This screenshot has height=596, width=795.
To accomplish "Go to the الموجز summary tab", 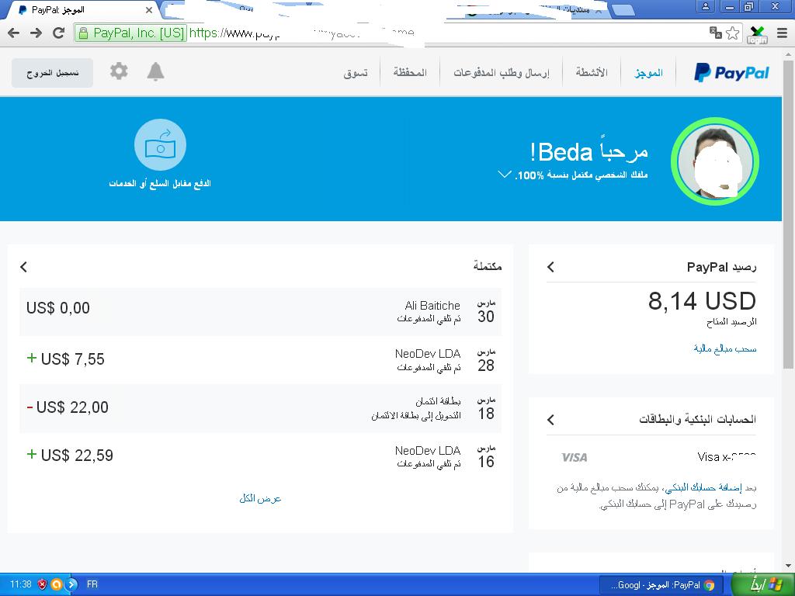I will [x=648, y=72].
